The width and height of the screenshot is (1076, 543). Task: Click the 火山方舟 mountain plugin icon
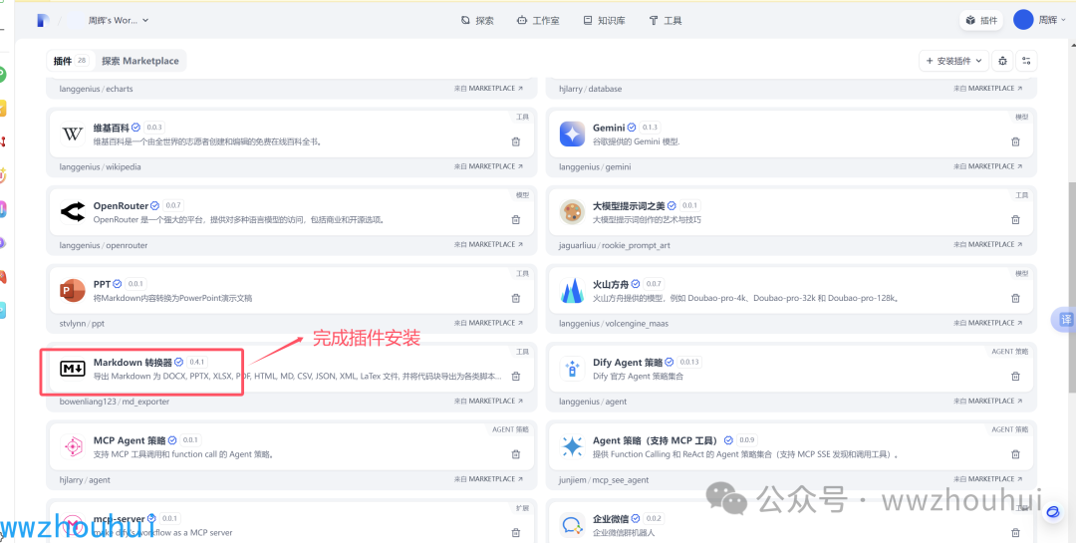pyautogui.click(x=572, y=290)
